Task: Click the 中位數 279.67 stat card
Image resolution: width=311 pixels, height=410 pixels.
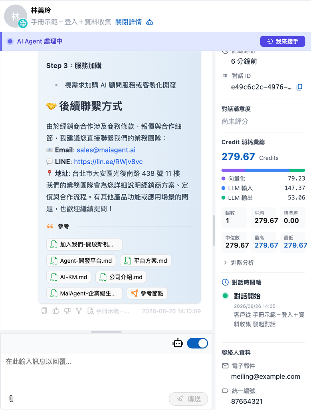Action: (x=234, y=242)
